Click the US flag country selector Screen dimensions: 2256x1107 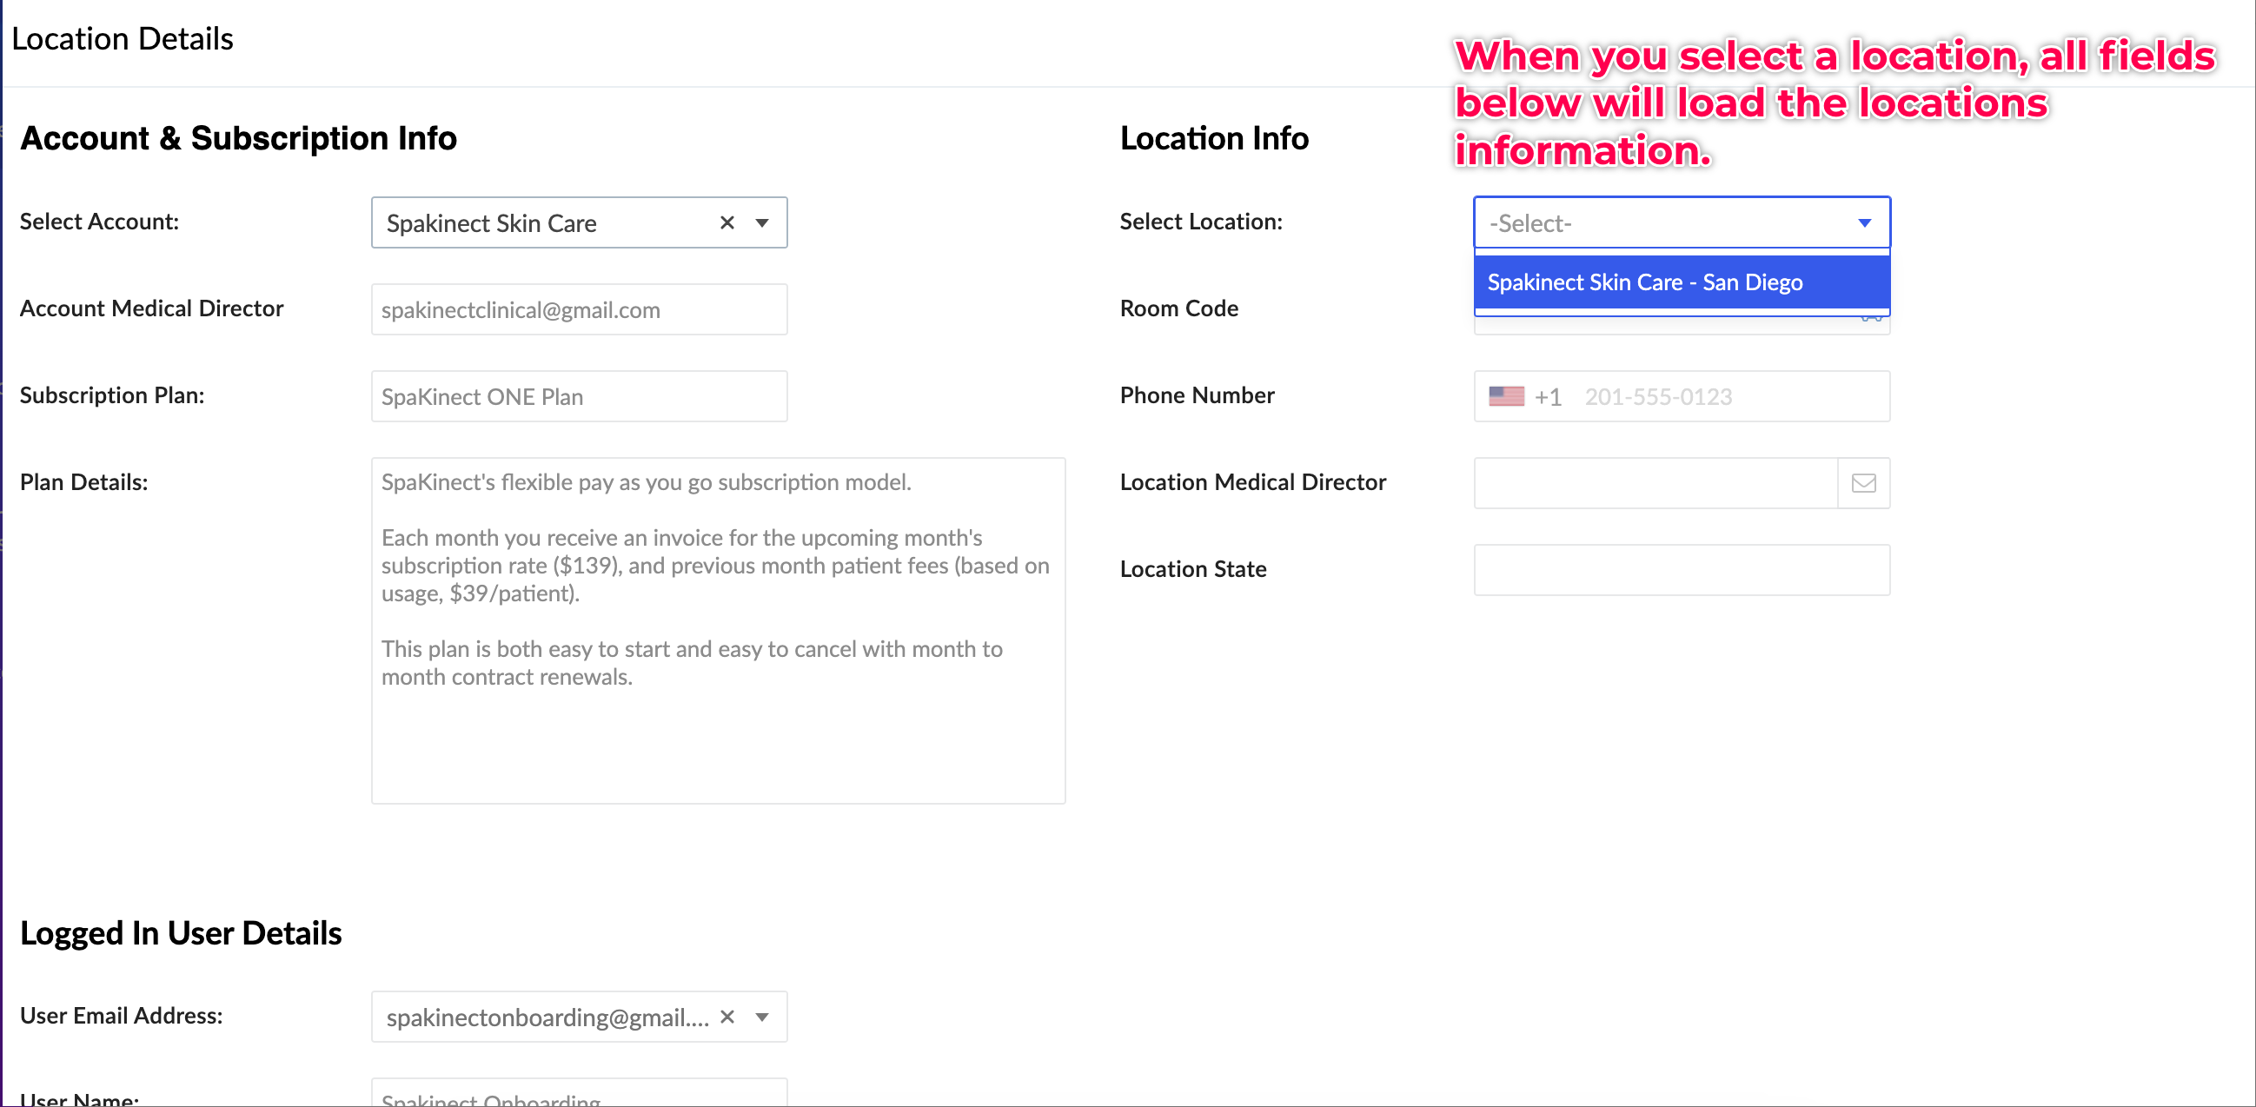(1506, 397)
